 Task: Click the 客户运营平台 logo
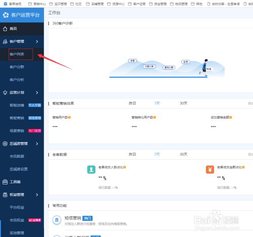pyautogui.click(x=6, y=15)
